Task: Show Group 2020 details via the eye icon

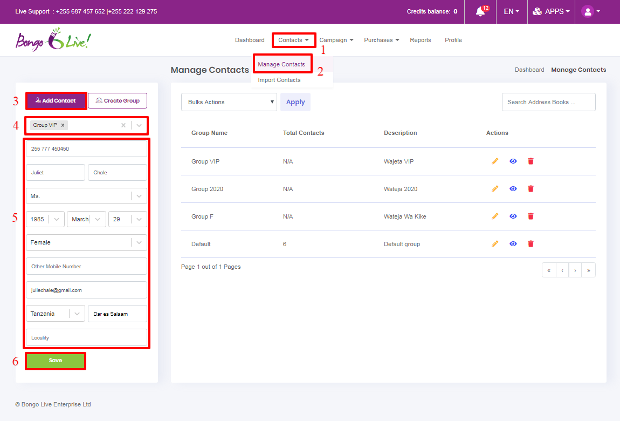Action: (513, 189)
